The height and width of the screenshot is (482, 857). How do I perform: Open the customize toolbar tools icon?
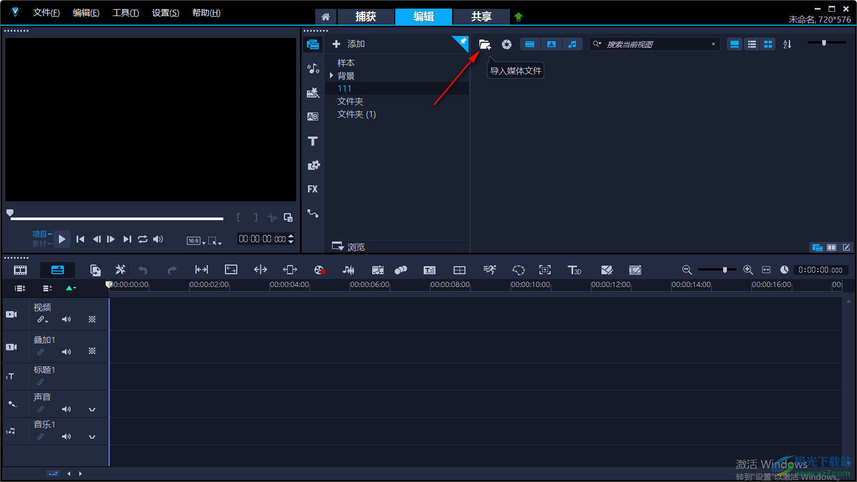[121, 270]
